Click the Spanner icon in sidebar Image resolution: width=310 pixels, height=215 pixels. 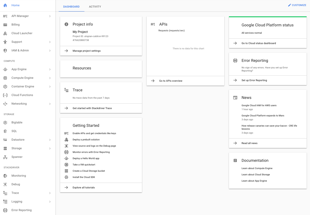(x=5, y=157)
